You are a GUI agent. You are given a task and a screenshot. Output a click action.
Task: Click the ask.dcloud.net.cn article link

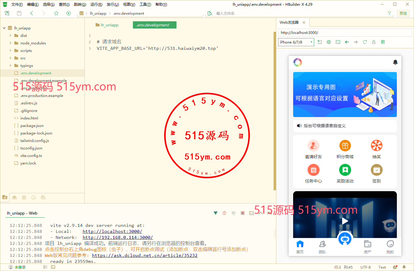point(145,255)
